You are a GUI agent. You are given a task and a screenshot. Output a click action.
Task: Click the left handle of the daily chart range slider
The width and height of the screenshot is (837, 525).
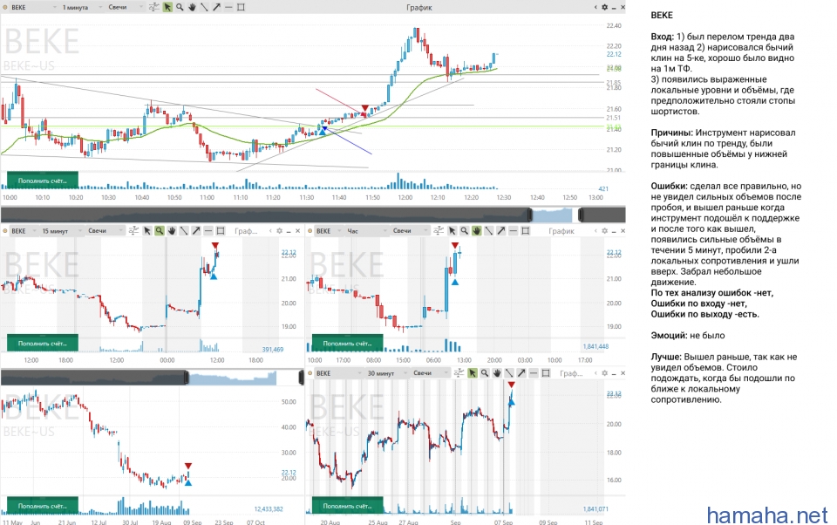click(187, 377)
